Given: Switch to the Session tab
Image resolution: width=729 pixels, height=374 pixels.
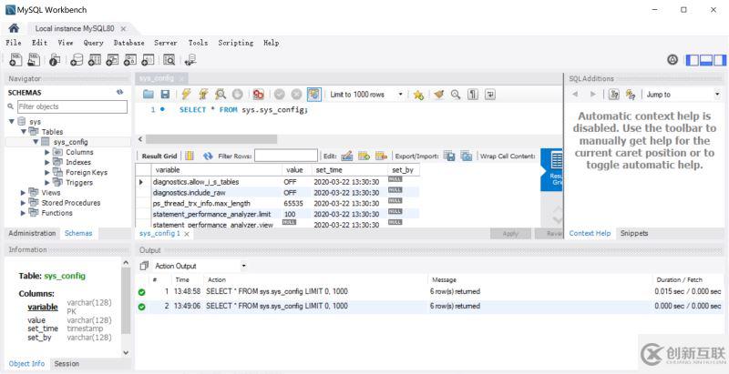Looking at the screenshot, I should pyautogui.click(x=67, y=364).
